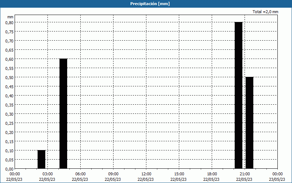Click the 12:00 22/05/23 time label
Screen dimensions: 292x183
146,177
